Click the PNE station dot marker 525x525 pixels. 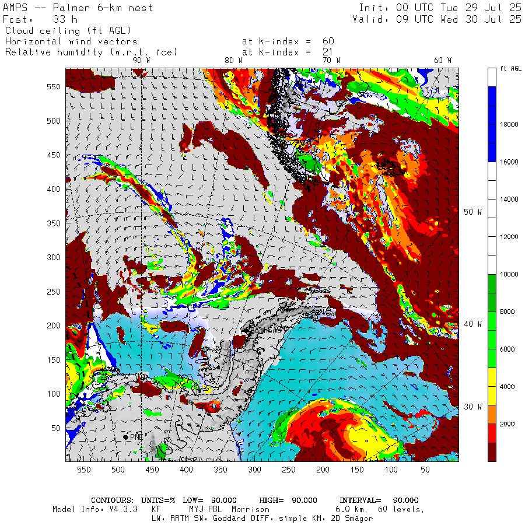pyautogui.click(x=125, y=437)
